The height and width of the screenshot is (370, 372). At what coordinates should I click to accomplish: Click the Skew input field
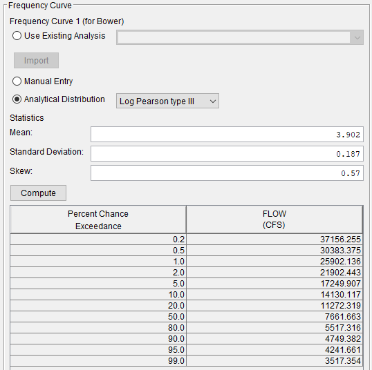click(x=227, y=173)
